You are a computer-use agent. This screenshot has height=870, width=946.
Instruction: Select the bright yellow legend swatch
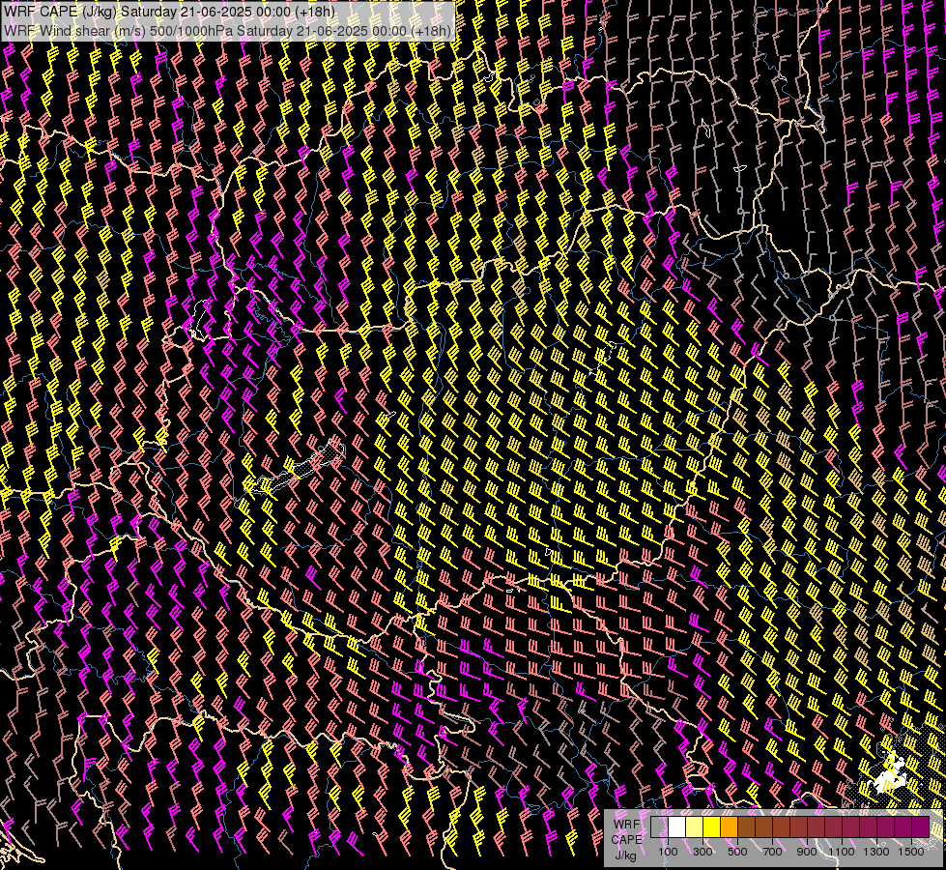tap(712, 826)
